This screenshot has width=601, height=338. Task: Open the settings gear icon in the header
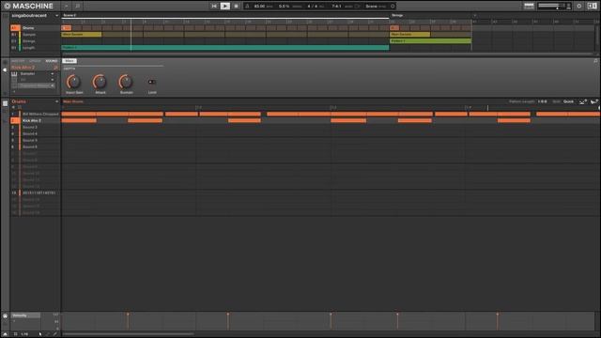pyautogui.click(x=578, y=6)
